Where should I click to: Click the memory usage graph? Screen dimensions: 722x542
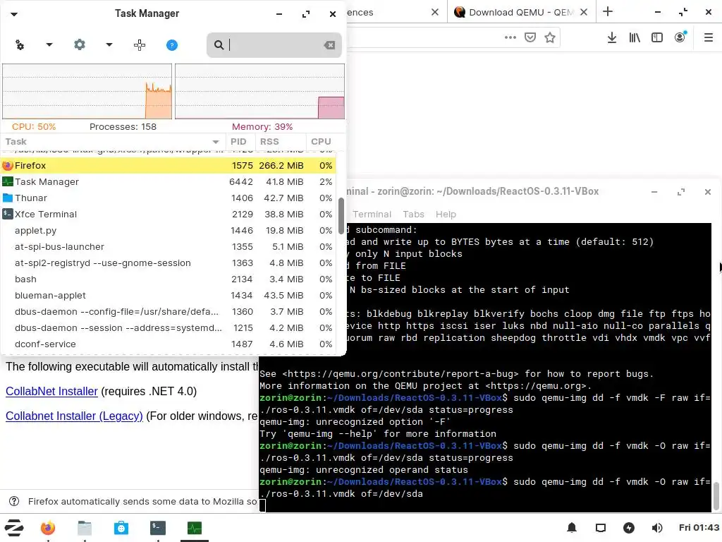coord(259,91)
